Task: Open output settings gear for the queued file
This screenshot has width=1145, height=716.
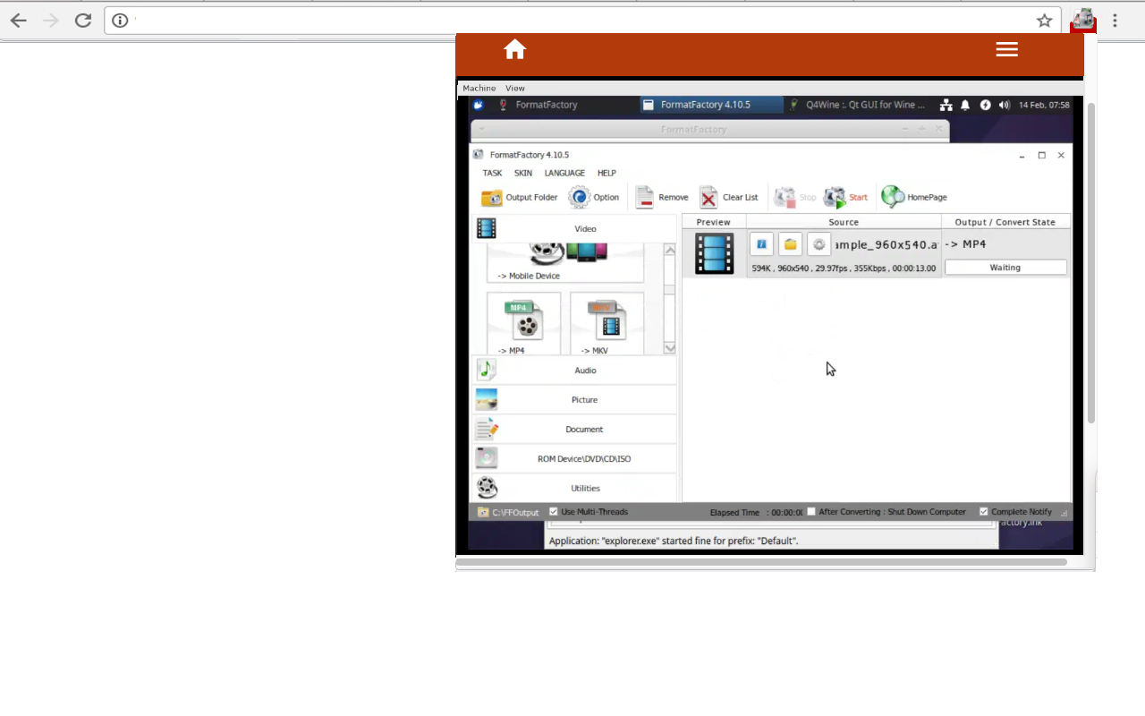Action: (x=818, y=243)
